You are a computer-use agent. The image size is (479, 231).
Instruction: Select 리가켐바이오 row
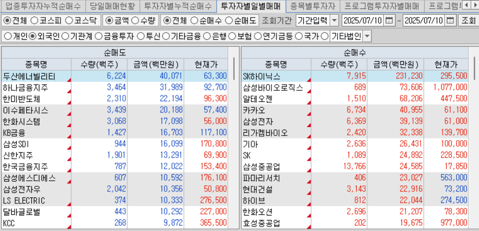point(355,133)
